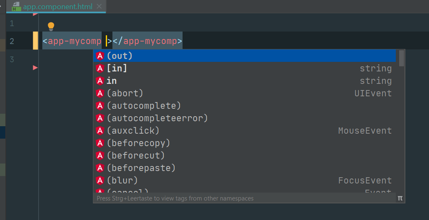Choose the (autocomplete) event suggestion
This screenshot has height=220, width=429.
click(144, 105)
